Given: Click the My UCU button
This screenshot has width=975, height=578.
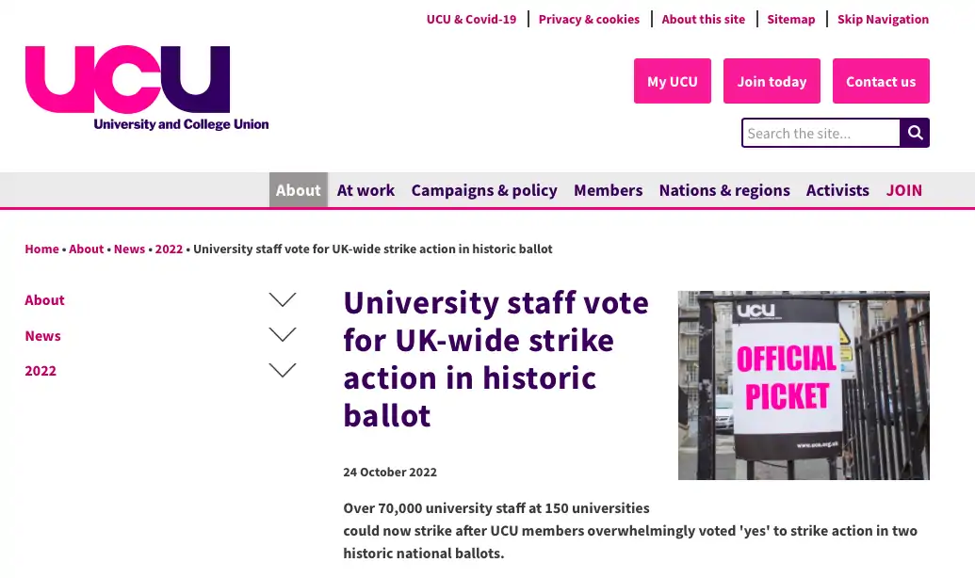Looking at the screenshot, I should tap(673, 81).
